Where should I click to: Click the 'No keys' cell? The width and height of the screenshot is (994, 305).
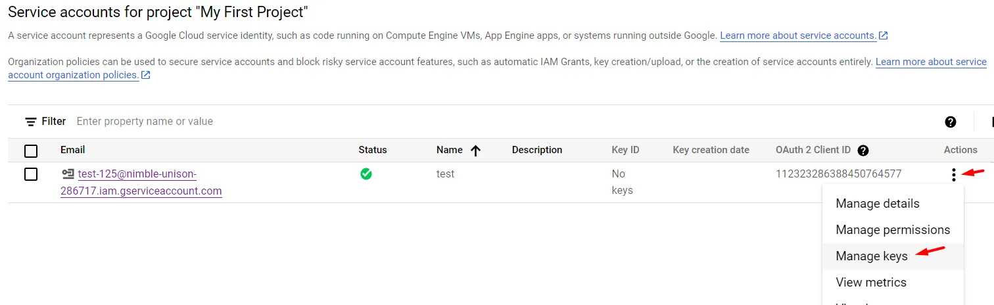[x=622, y=182]
